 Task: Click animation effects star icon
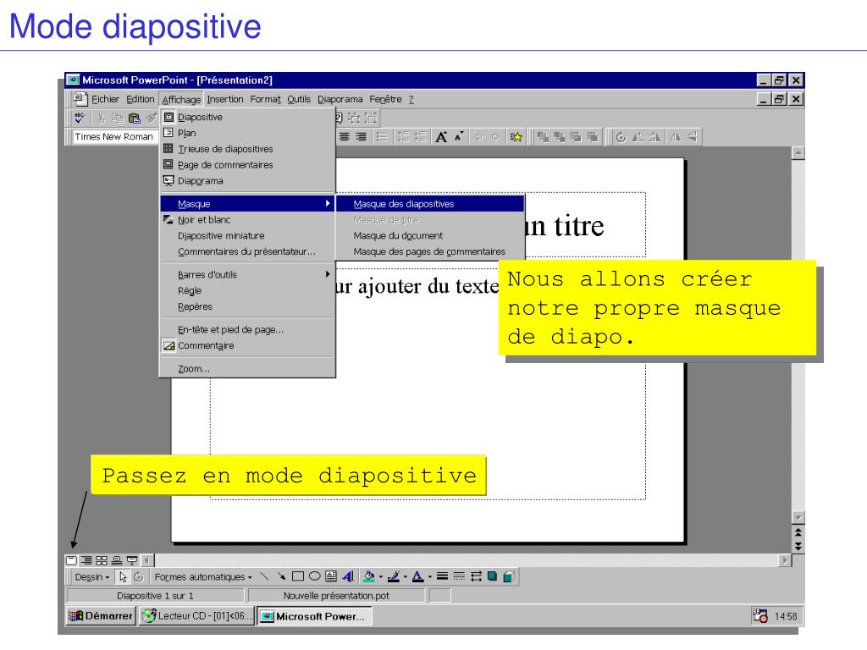point(516,137)
